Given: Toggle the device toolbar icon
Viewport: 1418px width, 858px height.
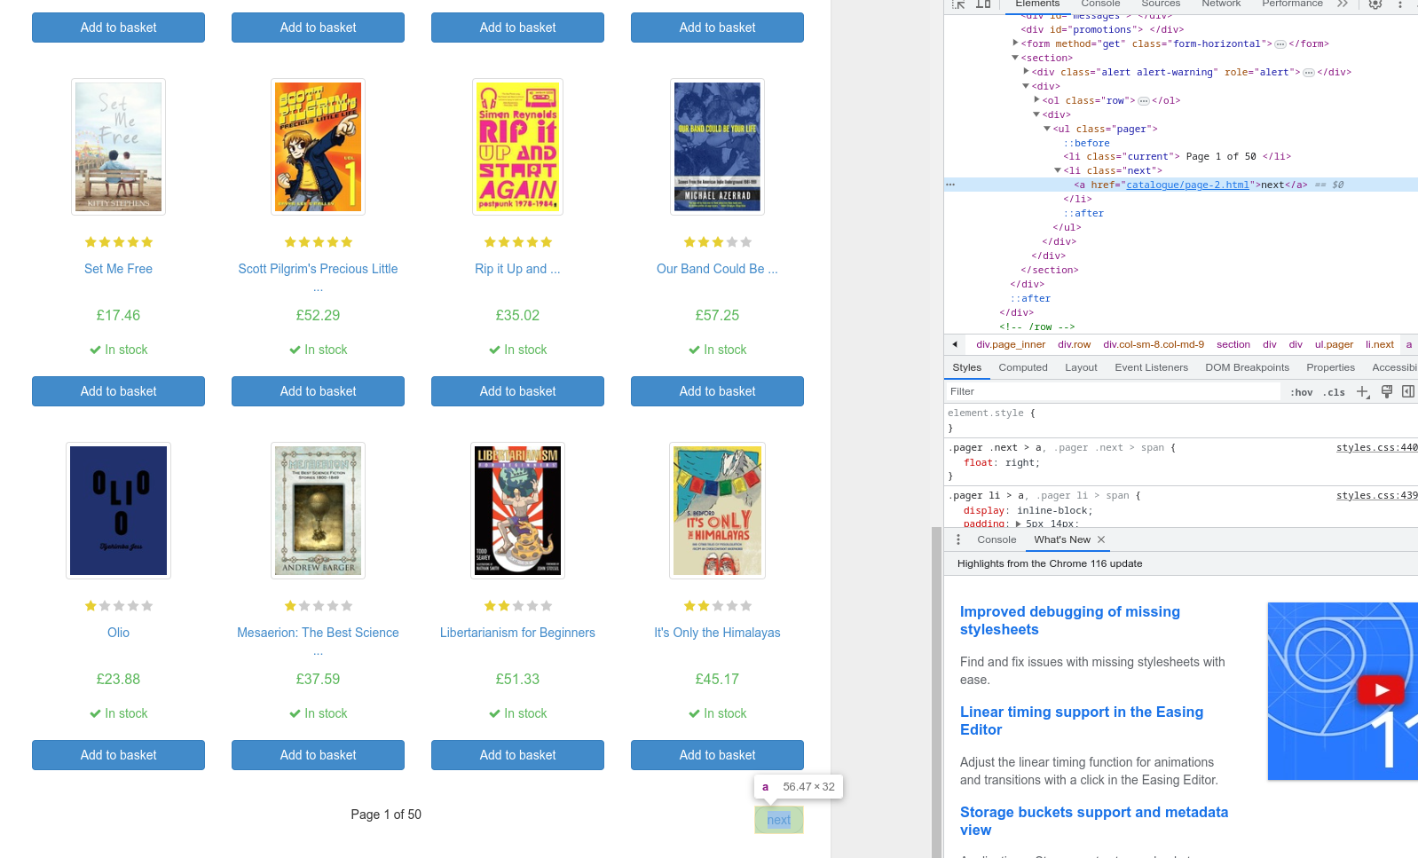Looking at the screenshot, I should coord(983,4).
